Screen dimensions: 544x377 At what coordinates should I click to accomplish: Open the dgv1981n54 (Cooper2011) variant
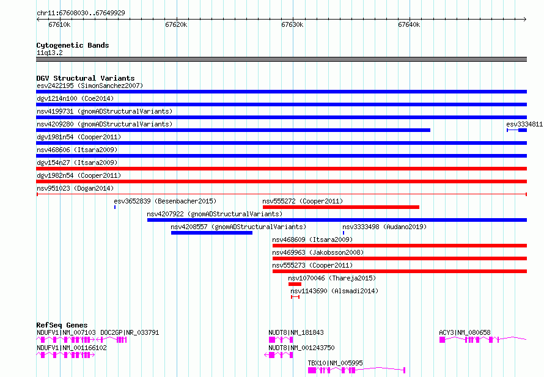281,143
